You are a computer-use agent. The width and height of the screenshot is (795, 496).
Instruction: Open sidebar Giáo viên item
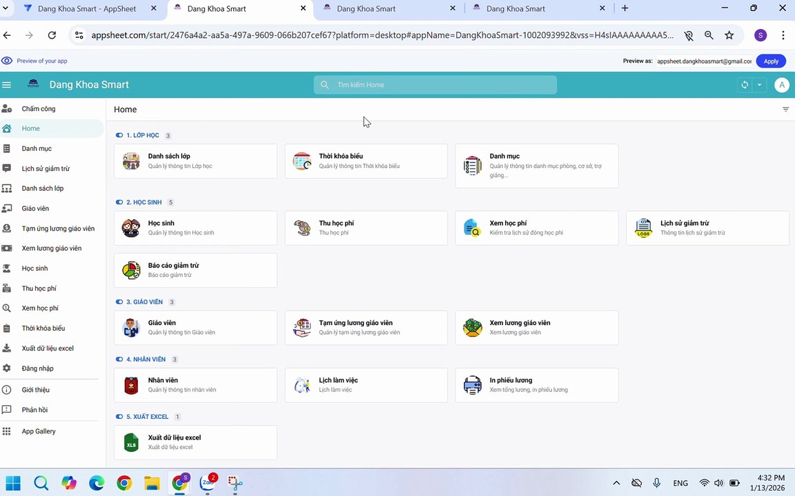[52, 209]
